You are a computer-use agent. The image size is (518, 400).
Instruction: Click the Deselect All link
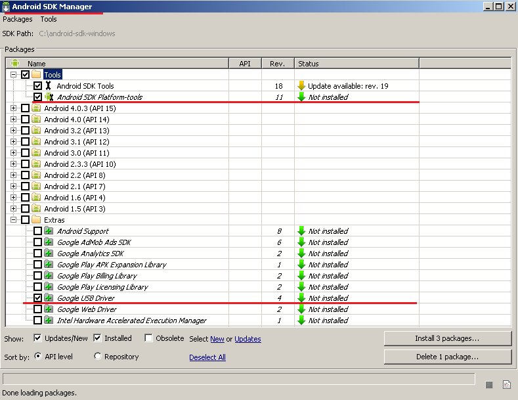pyautogui.click(x=207, y=357)
